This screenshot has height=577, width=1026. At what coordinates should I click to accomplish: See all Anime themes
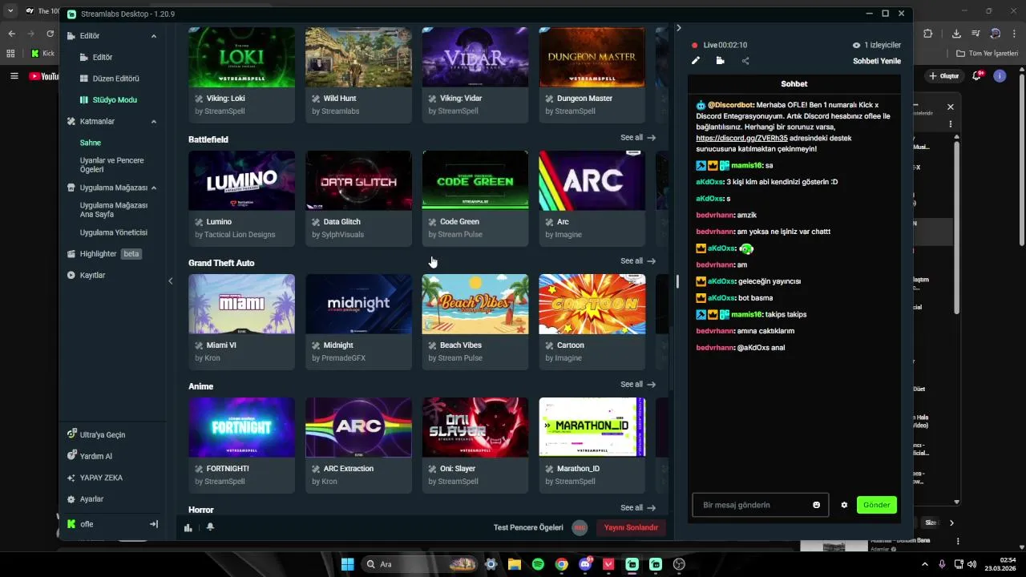click(638, 385)
